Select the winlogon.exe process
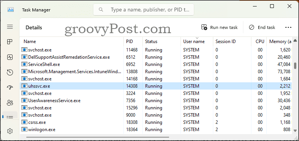The height and width of the screenshot is (141, 299). (156, 130)
